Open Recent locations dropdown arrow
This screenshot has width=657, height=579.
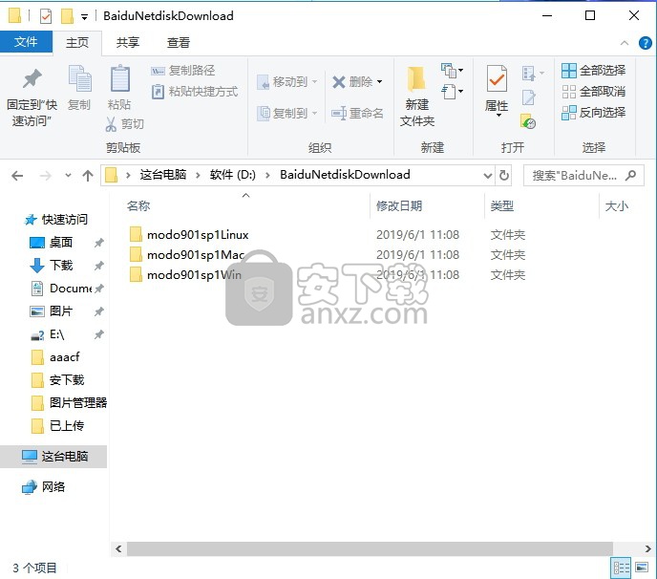pos(68,175)
